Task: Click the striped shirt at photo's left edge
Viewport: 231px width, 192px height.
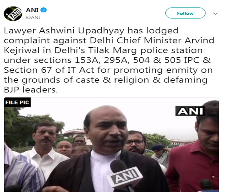Action: 22,170
